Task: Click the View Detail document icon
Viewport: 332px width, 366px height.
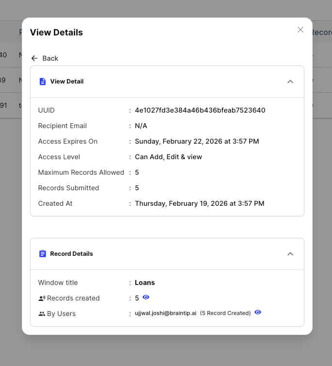Action: point(42,82)
